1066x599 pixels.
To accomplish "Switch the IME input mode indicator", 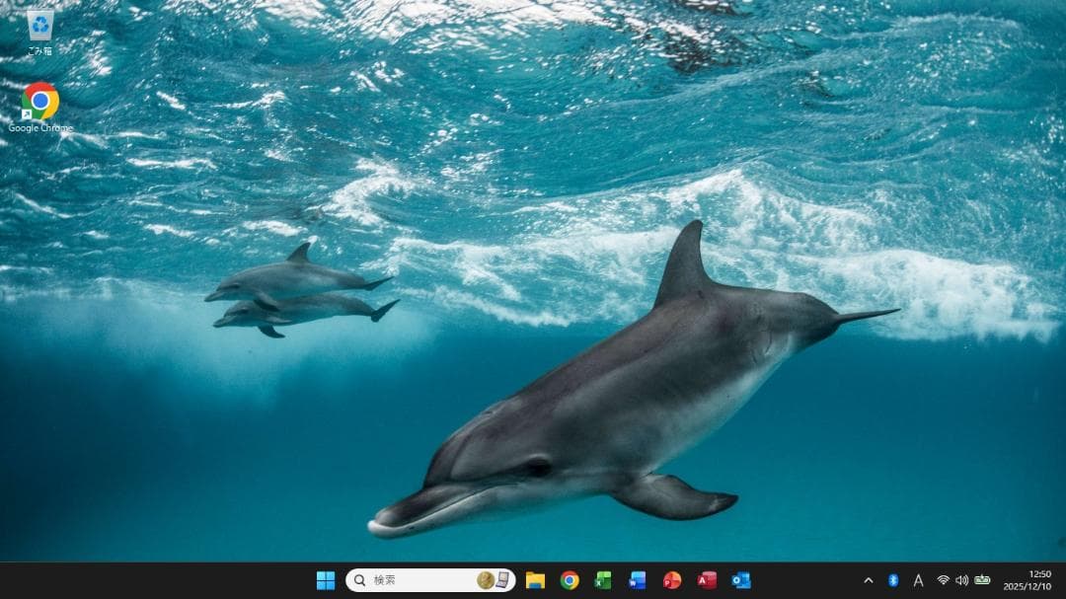I will click(x=918, y=581).
